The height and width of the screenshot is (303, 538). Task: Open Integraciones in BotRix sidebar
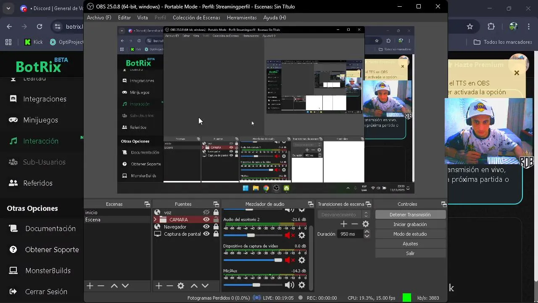pos(45,99)
